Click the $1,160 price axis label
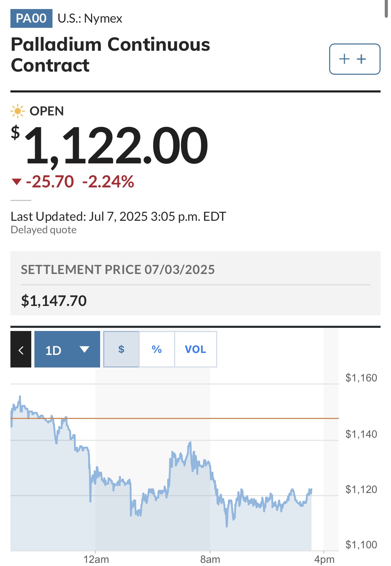This screenshot has height=566, width=391. (x=361, y=378)
